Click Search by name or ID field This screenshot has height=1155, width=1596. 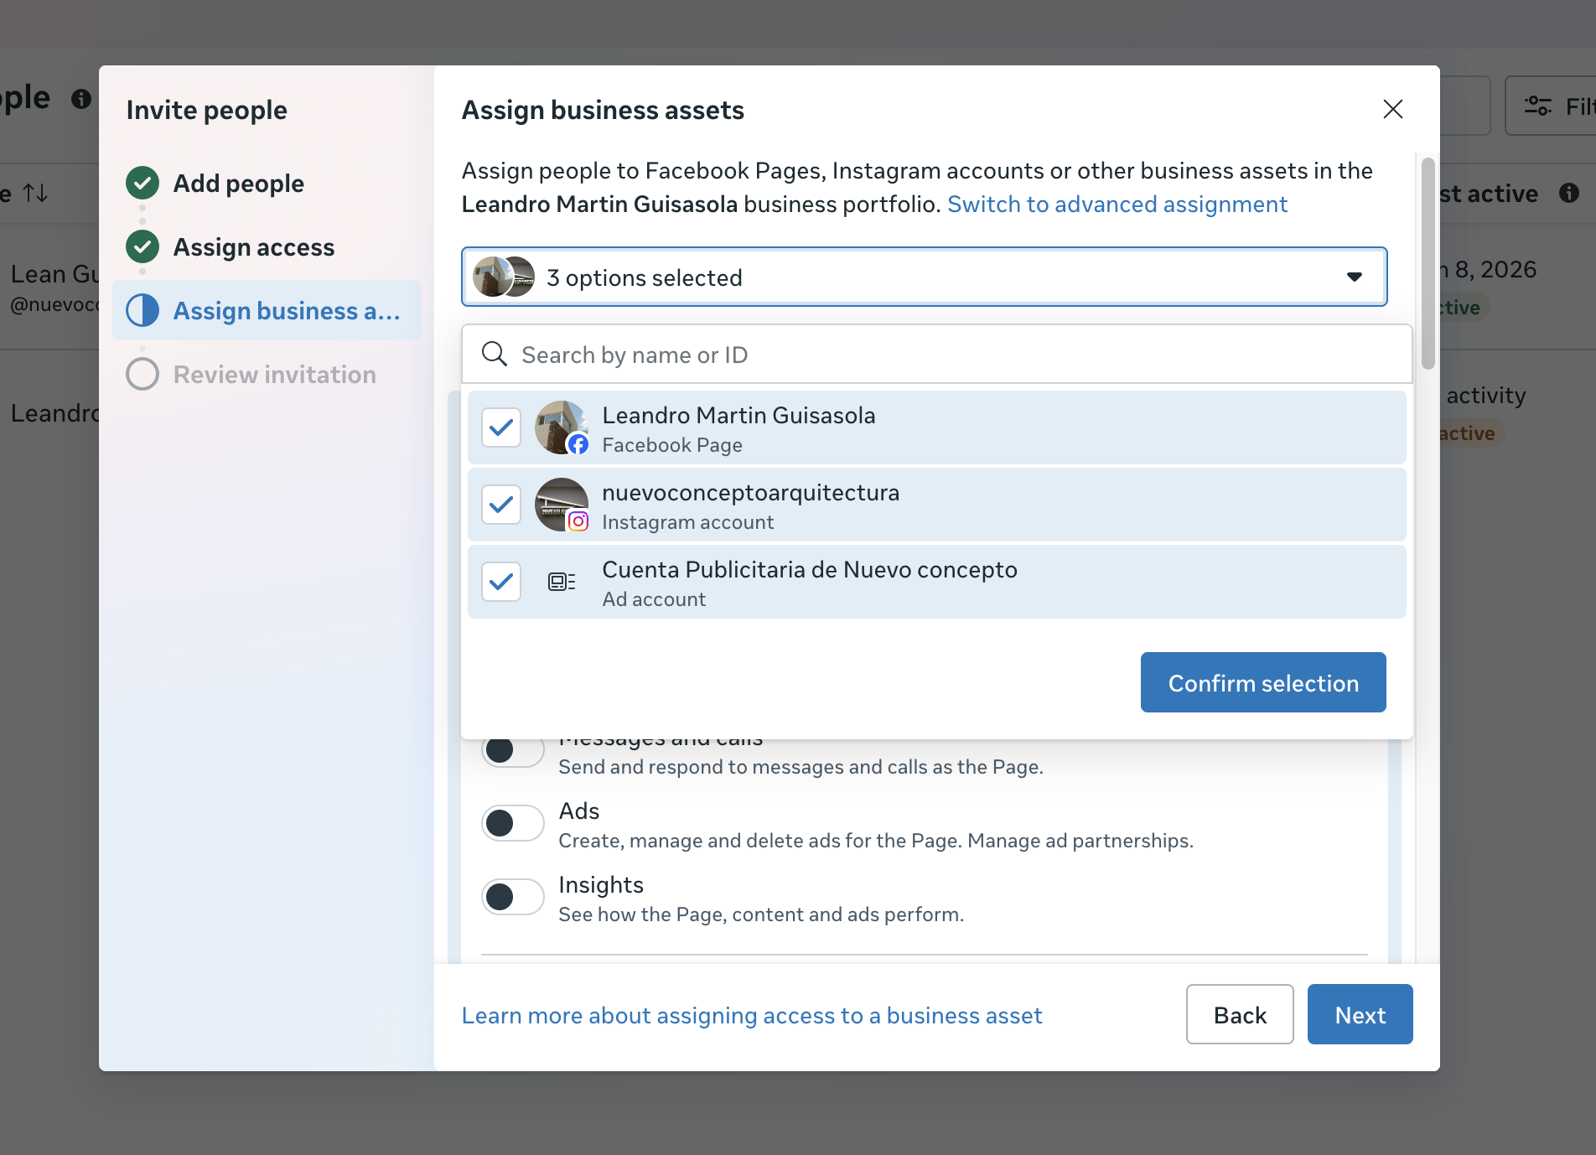937,354
